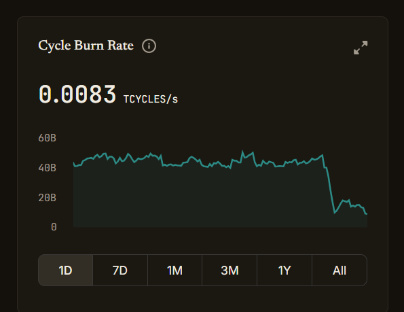Show the All time range
Screen dimensions: 404x312
[x=339, y=271]
